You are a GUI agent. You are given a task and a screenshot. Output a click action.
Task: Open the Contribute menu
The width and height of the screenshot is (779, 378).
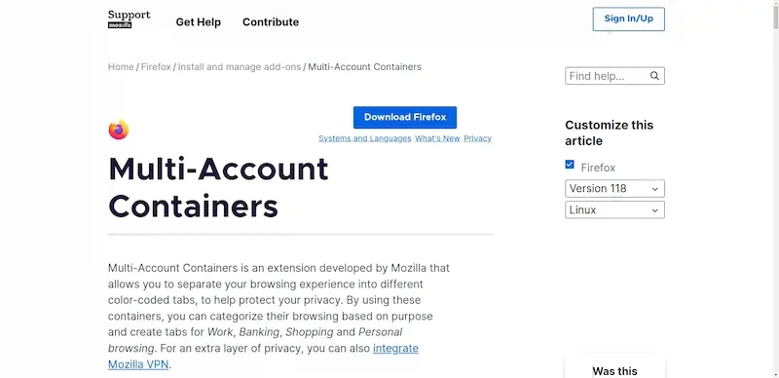[x=271, y=22]
